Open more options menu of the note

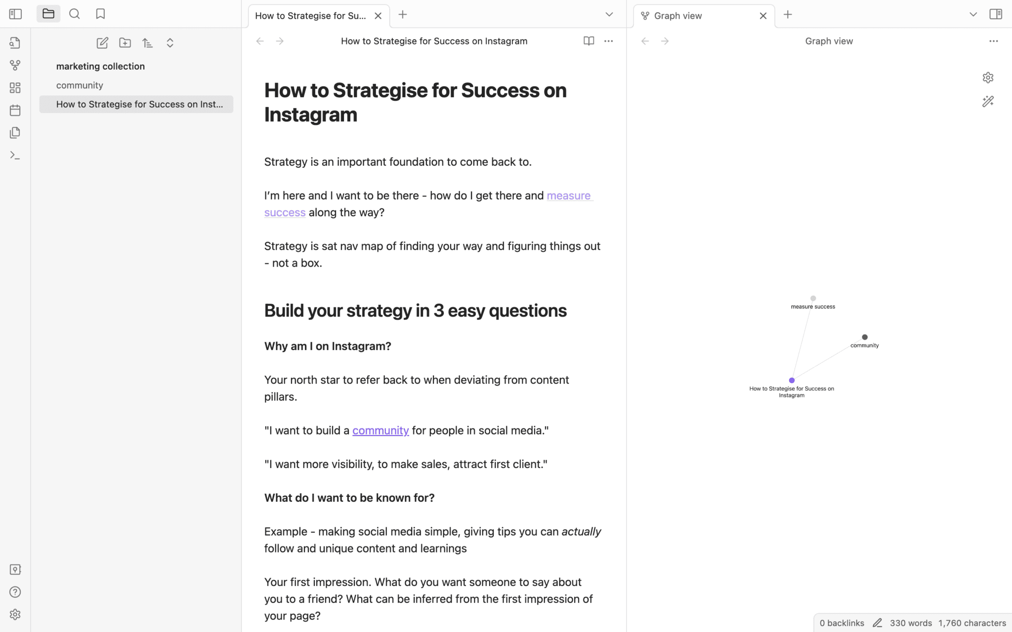click(608, 41)
